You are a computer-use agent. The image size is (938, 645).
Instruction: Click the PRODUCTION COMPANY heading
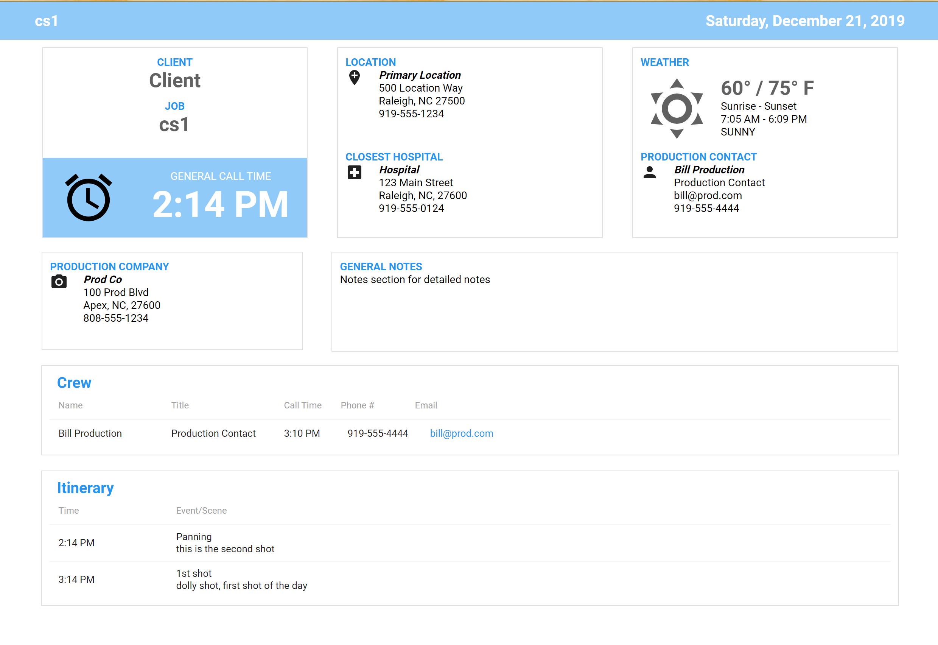(109, 267)
